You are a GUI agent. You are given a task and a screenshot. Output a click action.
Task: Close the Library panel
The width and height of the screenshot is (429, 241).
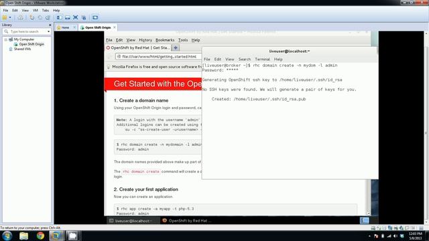click(50, 25)
